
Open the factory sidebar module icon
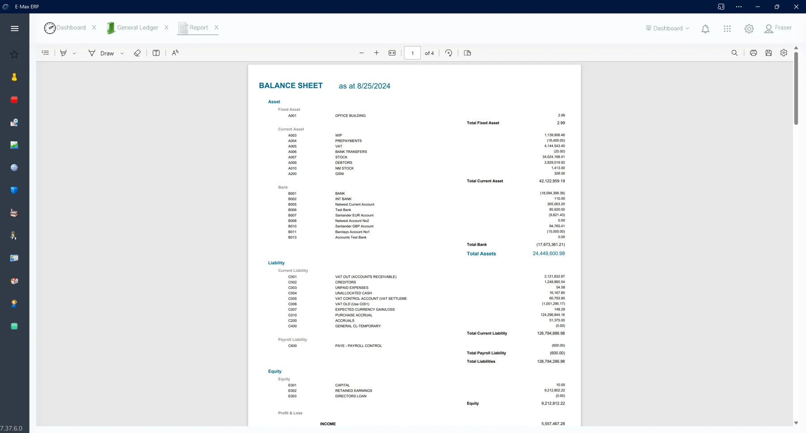[14, 213]
